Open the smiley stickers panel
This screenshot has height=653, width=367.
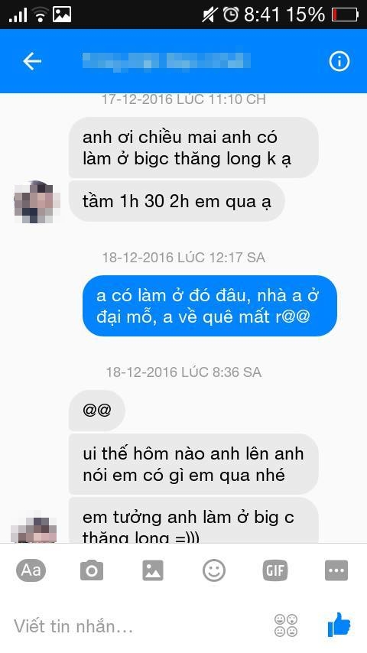[214, 570]
